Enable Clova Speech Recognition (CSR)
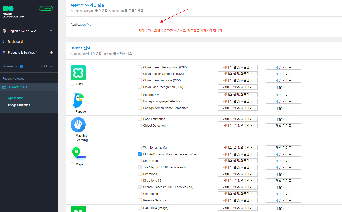 140,67
